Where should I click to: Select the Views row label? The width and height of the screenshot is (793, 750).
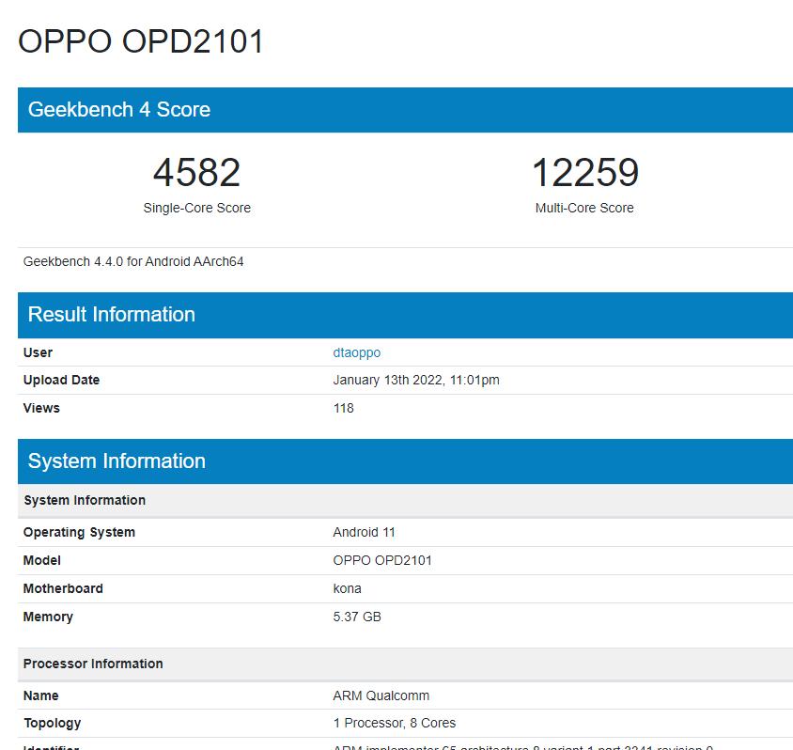pyautogui.click(x=41, y=408)
